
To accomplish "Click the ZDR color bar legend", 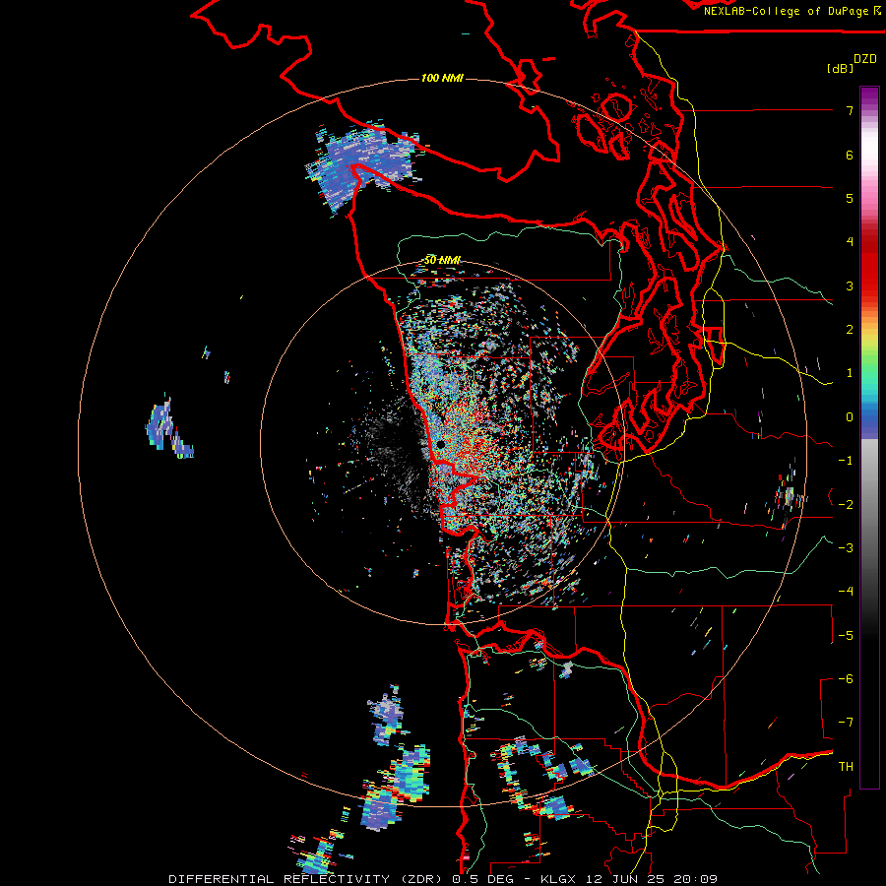I will (x=869, y=437).
